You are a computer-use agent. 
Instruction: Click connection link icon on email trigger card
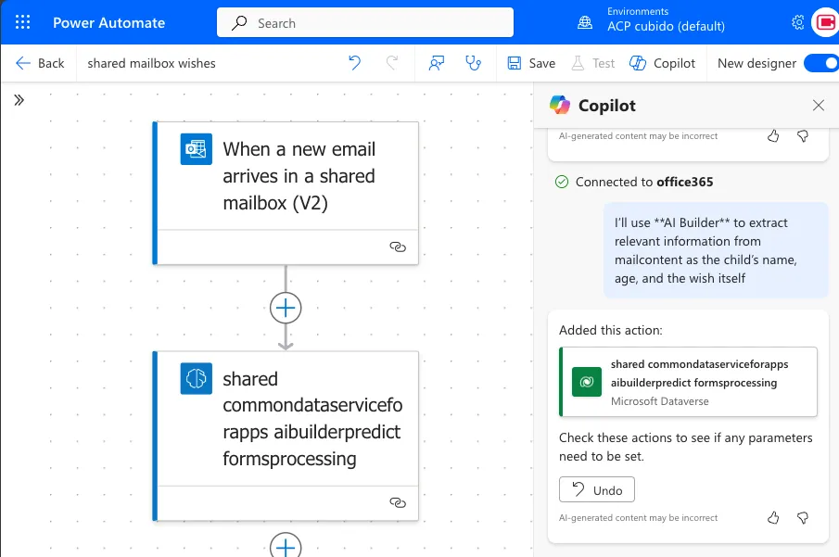398,247
